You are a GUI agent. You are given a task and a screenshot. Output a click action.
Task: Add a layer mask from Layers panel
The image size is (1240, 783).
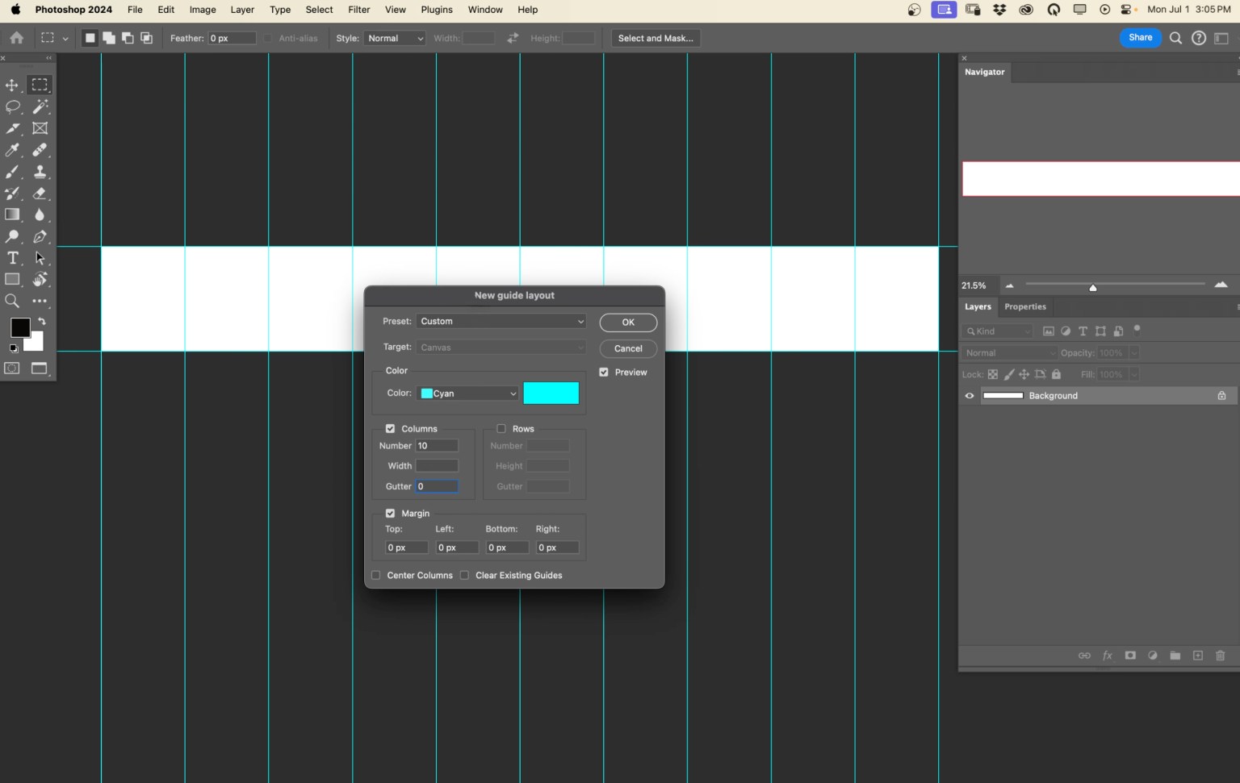pyautogui.click(x=1130, y=656)
